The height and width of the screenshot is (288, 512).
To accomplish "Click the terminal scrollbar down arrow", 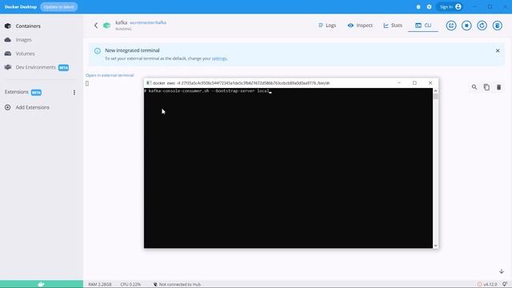I will pos(435,246).
